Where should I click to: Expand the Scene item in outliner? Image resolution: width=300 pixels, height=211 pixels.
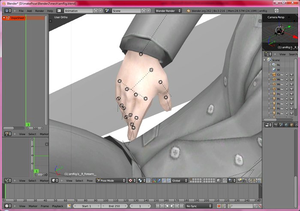pyautogui.click(x=265, y=60)
